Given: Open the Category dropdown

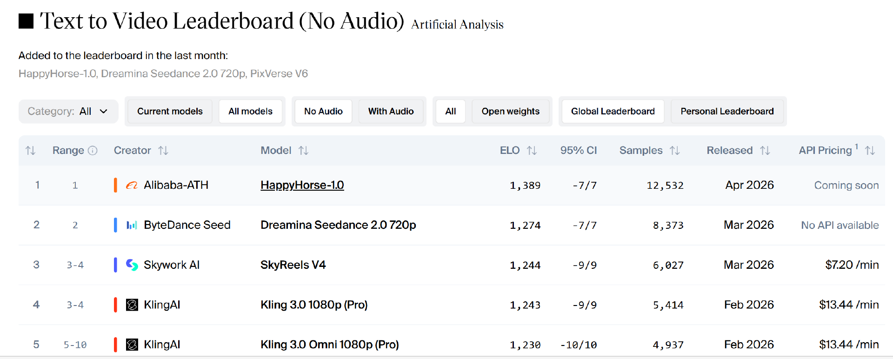Looking at the screenshot, I should (68, 112).
